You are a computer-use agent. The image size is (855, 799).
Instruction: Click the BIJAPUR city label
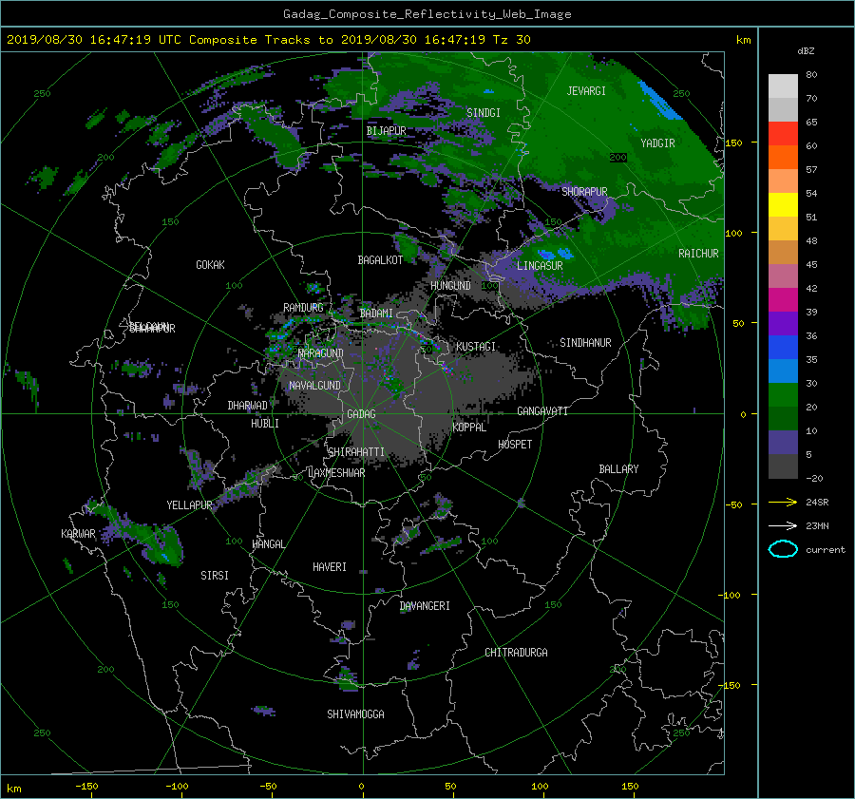point(386,131)
